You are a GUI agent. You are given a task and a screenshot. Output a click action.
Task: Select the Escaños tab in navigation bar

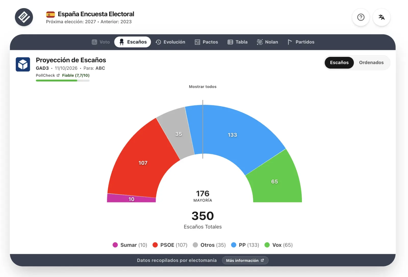[133, 42]
